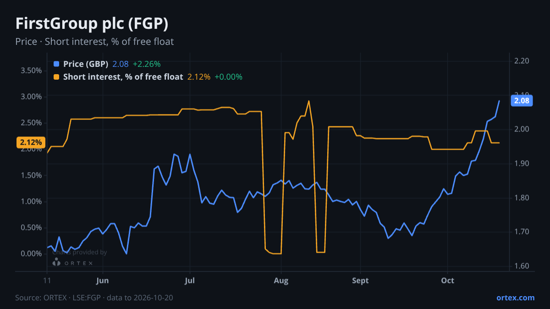Click the 1.60 right axis label
The width and height of the screenshot is (550, 309).
point(522,266)
